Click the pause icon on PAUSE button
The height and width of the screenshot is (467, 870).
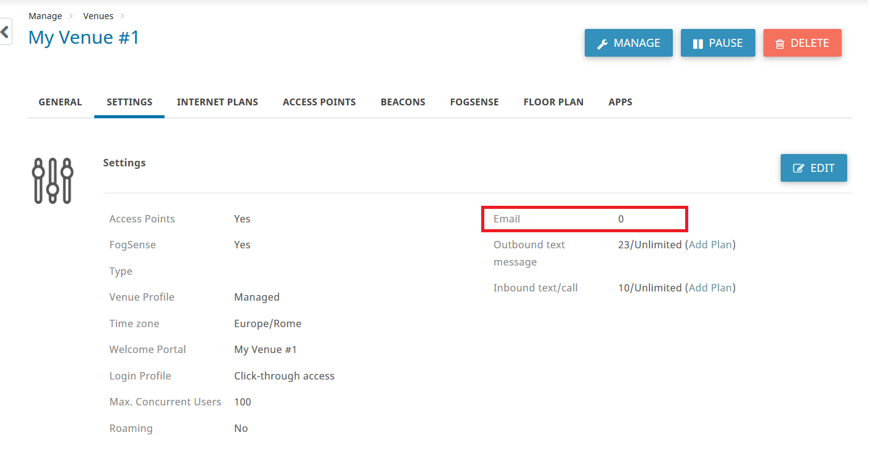699,43
